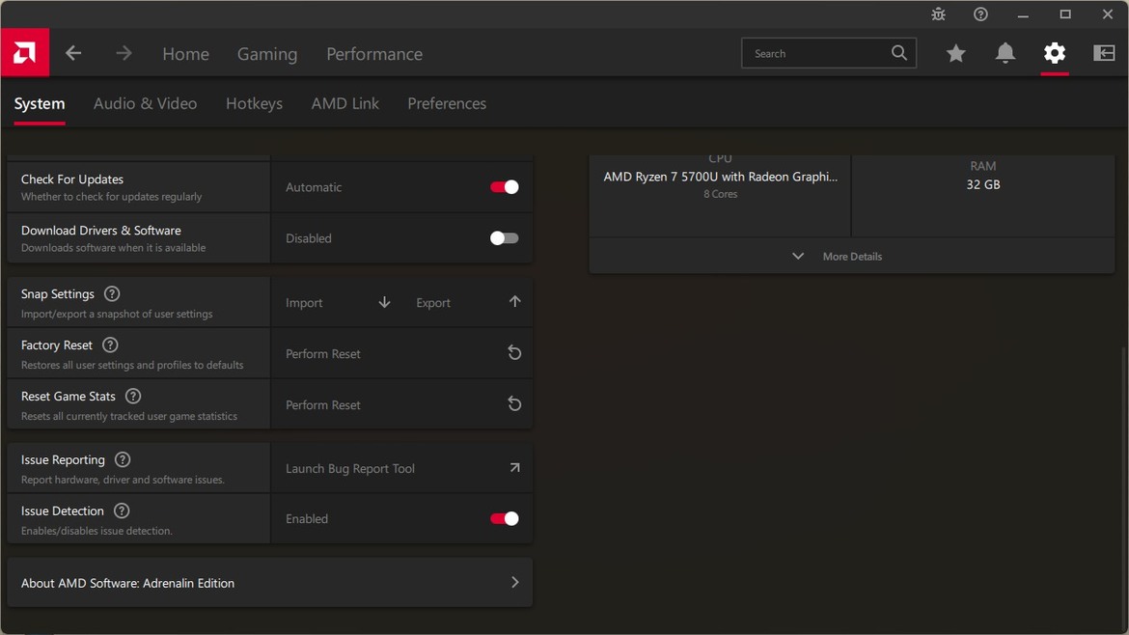
Task: Click 'Restores all user settings' description
Action: point(132,365)
